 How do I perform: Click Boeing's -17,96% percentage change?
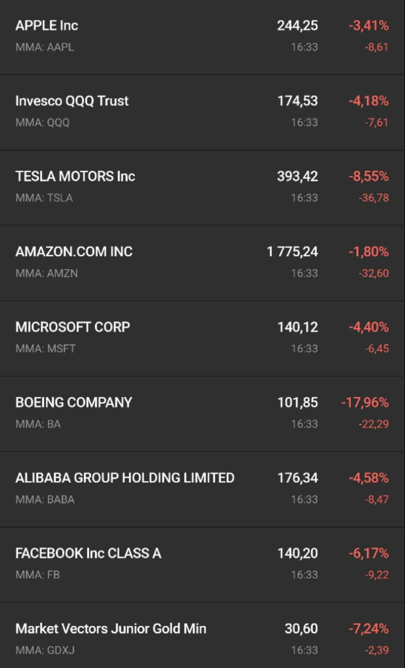[365, 402]
